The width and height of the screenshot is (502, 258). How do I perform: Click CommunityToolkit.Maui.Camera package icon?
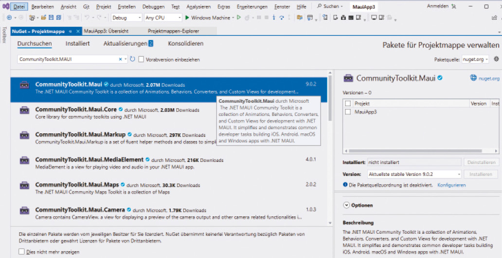(25, 210)
